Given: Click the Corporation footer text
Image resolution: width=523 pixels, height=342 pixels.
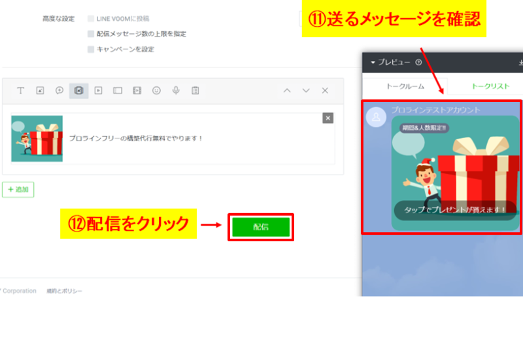Looking at the screenshot, I should point(20,291).
